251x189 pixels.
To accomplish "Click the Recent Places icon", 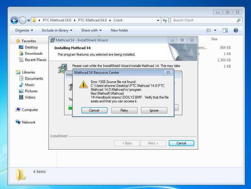I will pos(21,60).
